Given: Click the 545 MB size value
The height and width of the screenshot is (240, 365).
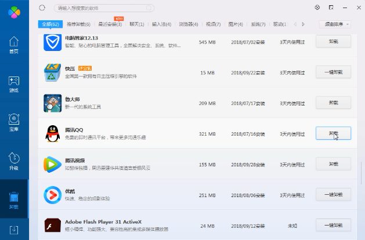Looking at the screenshot, I should pyautogui.click(x=207, y=42).
